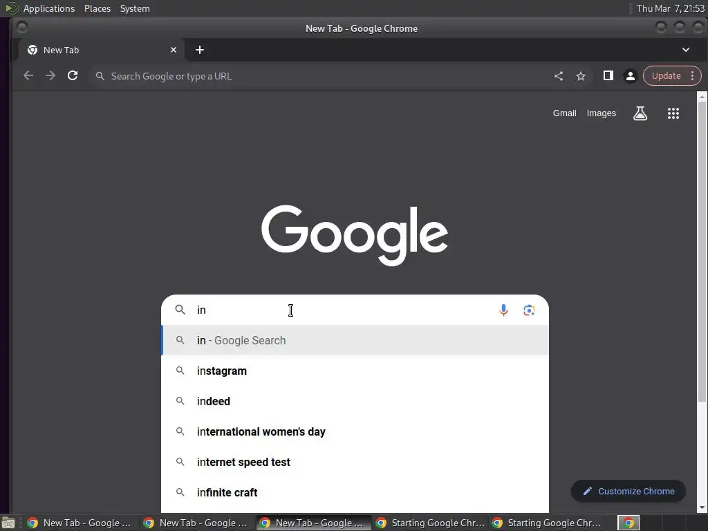The height and width of the screenshot is (531, 708).
Task: Open Gmail link
Action: [564, 113]
